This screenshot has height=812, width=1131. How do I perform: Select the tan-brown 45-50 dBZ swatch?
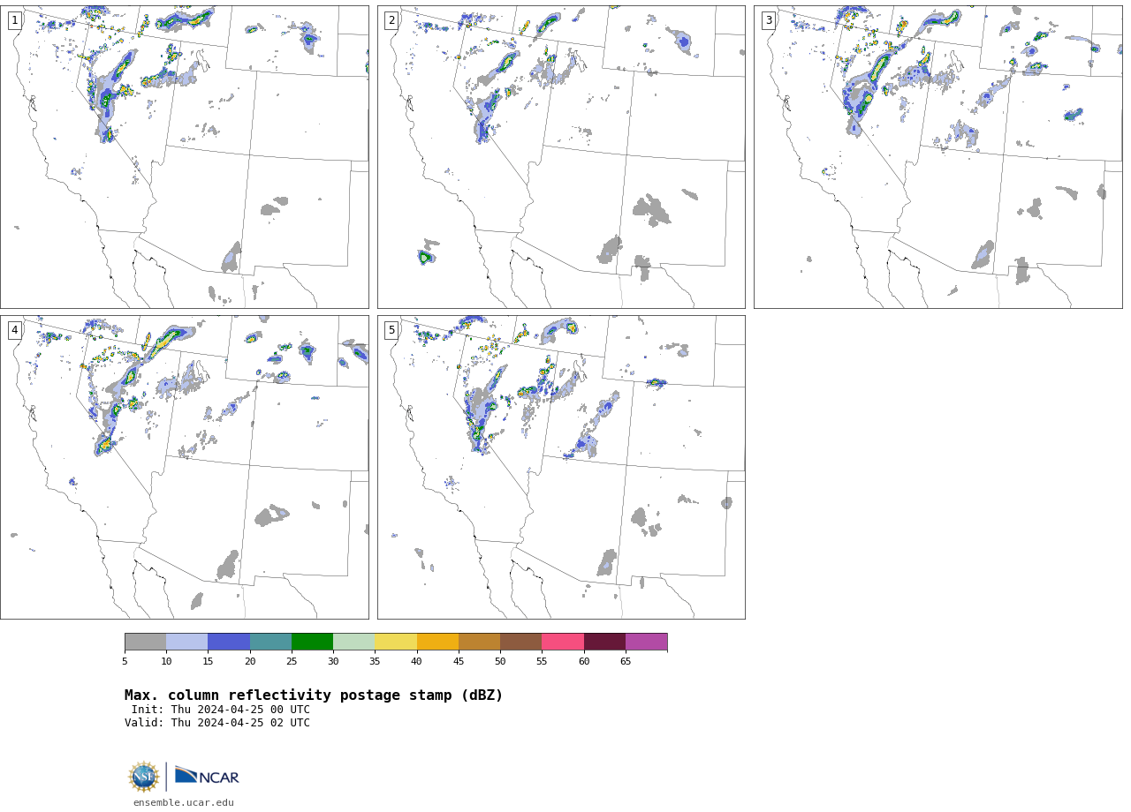[x=480, y=642]
